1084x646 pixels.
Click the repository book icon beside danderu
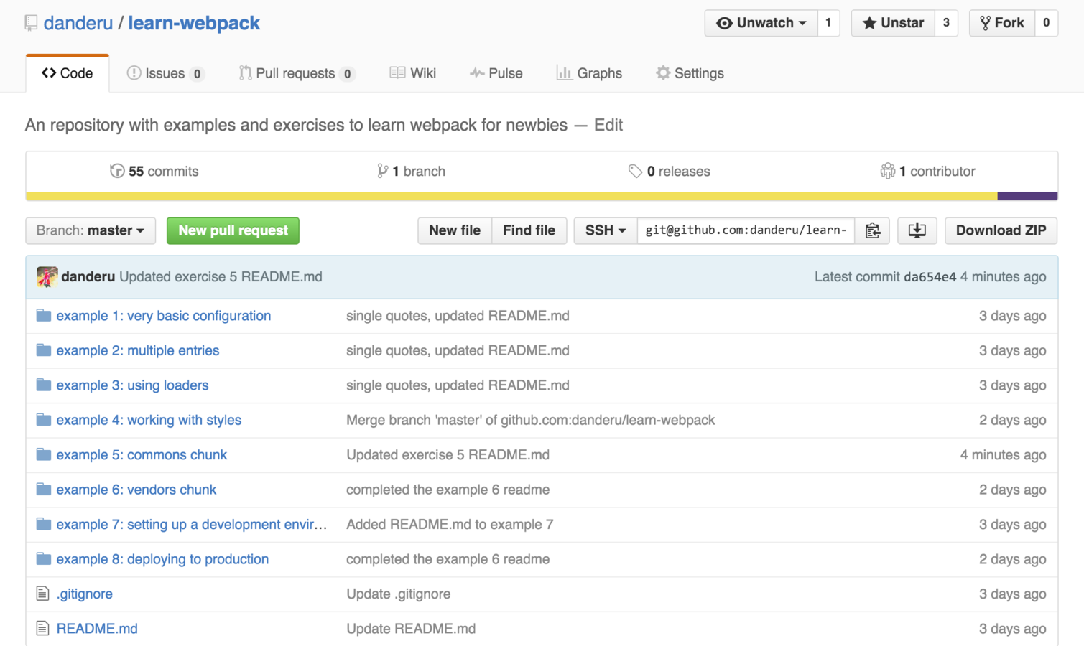31,23
